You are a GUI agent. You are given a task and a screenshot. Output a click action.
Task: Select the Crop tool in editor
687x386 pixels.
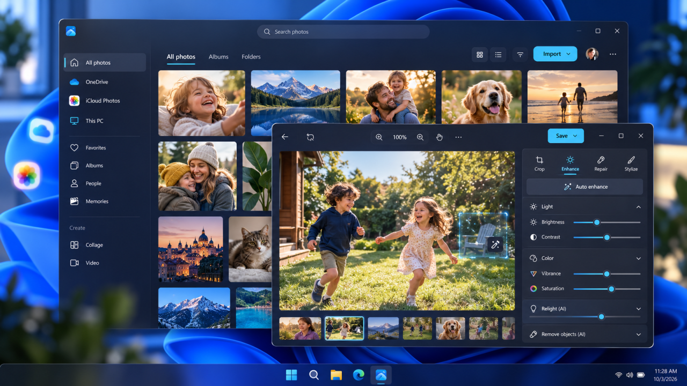tap(539, 164)
